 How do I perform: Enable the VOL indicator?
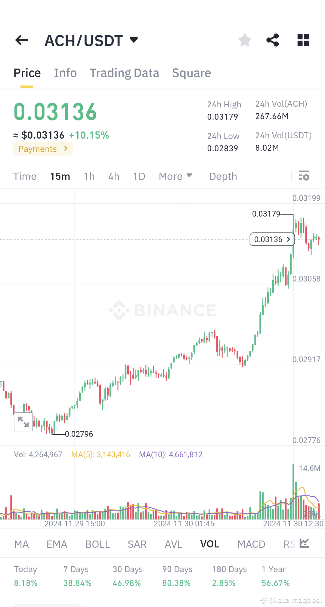pos(210,544)
